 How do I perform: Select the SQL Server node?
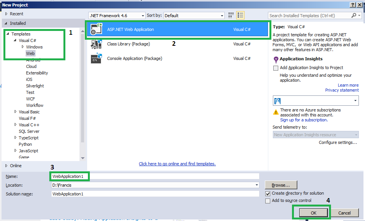pyautogui.click(x=29, y=132)
